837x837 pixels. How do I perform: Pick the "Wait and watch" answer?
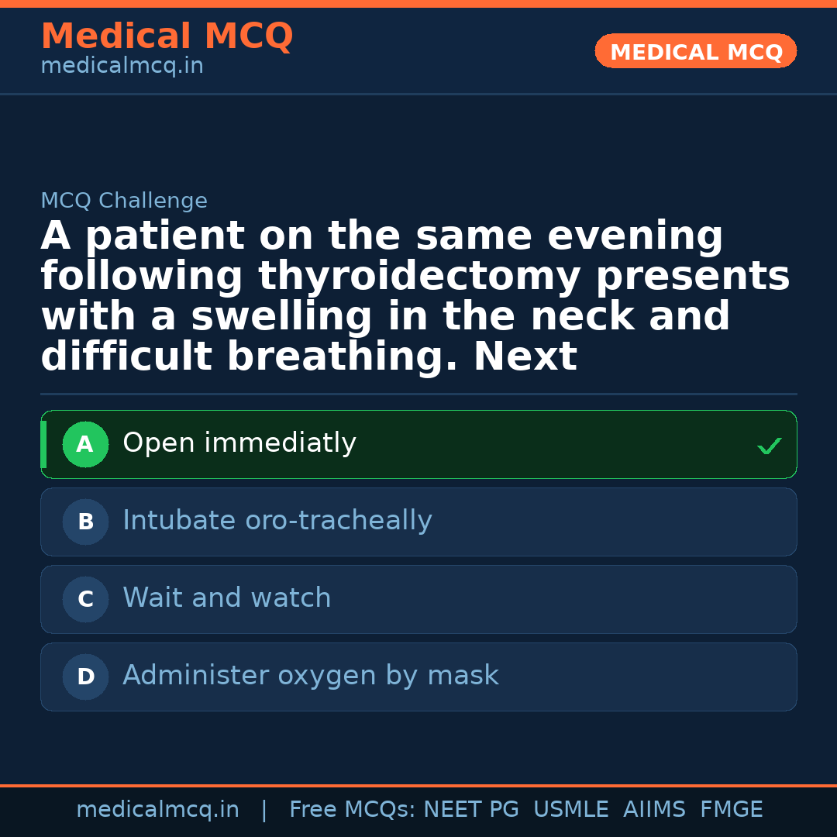tap(226, 598)
